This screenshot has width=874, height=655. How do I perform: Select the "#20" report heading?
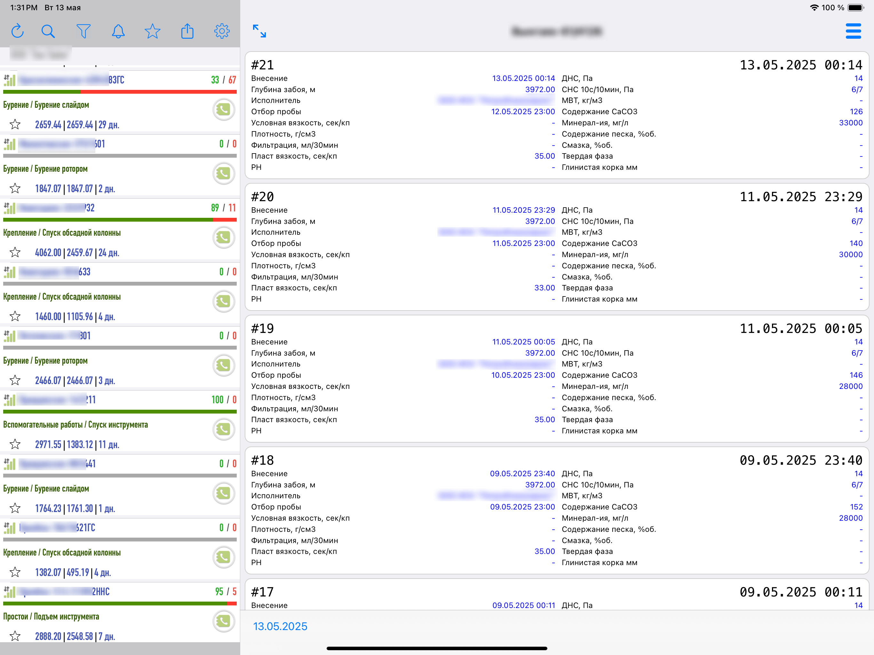(262, 197)
